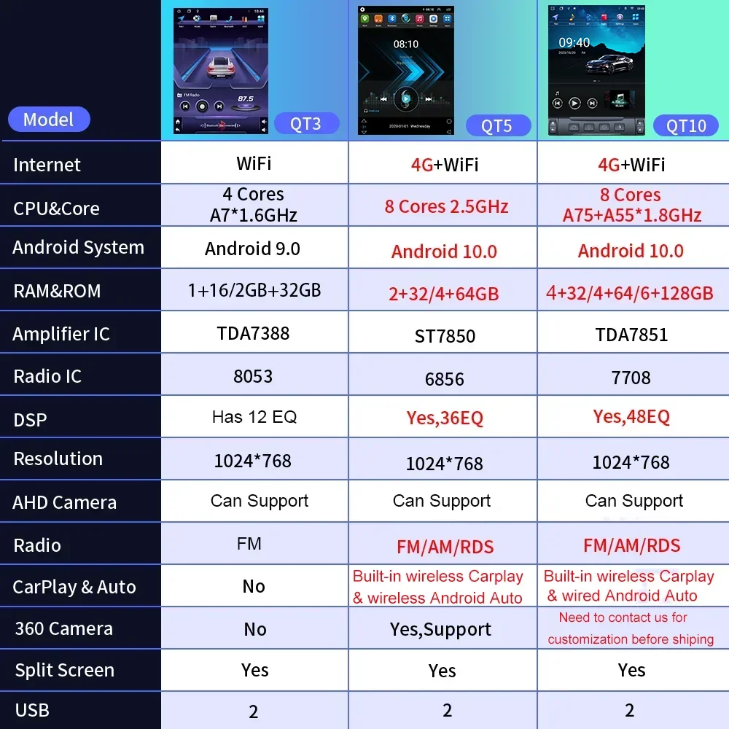Tap the center play button on QT5 screen
729x729 pixels.
point(406,98)
